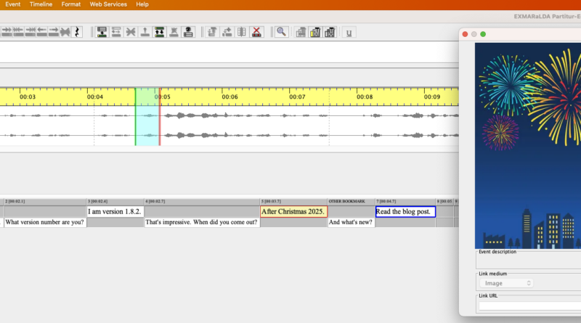Click the stamp-shaped tier icon

[x=189, y=32]
